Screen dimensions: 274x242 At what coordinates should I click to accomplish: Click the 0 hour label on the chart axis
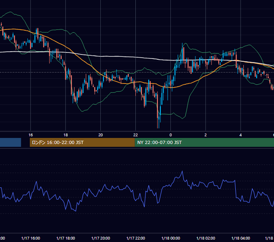tap(170, 135)
